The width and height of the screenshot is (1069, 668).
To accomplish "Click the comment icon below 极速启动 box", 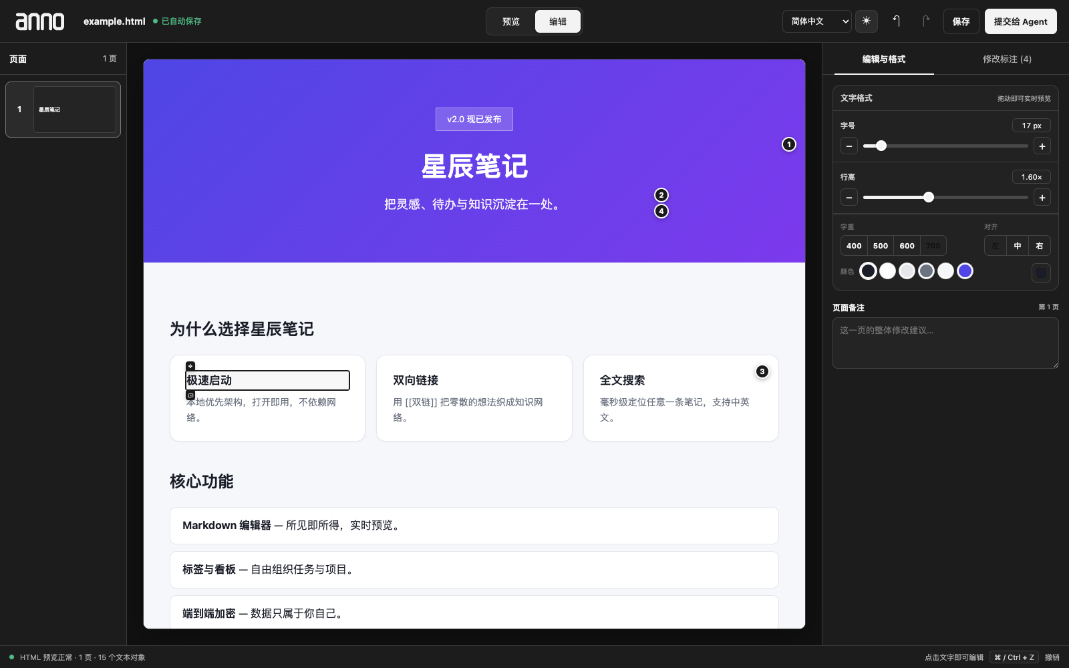I will (x=190, y=395).
